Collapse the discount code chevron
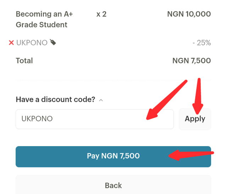 [x=101, y=100]
